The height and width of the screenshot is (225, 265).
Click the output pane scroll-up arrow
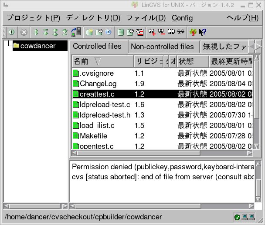tap(258, 163)
